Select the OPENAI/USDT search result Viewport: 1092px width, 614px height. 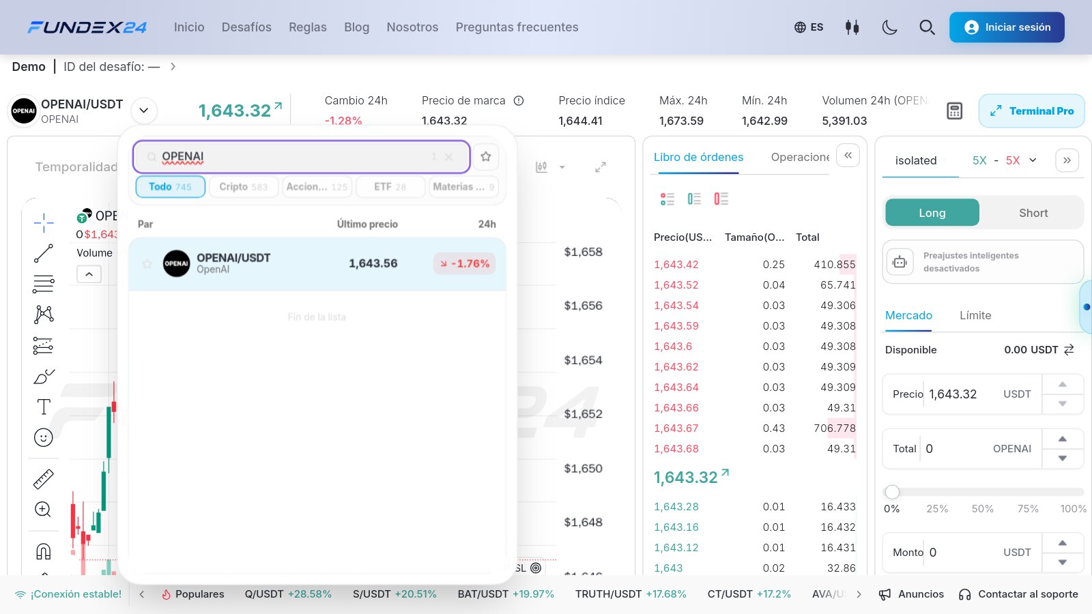tap(317, 263)
